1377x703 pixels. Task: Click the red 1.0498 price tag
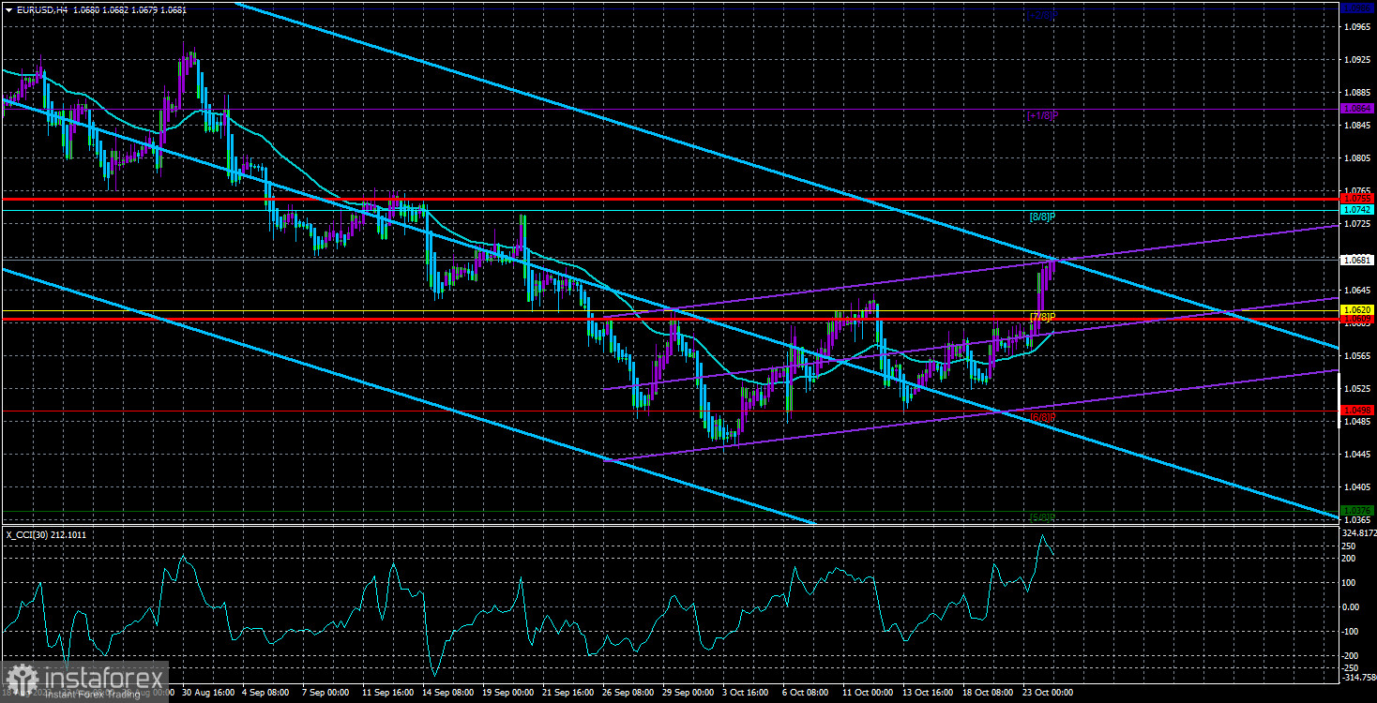click(x=1357, y=411)
